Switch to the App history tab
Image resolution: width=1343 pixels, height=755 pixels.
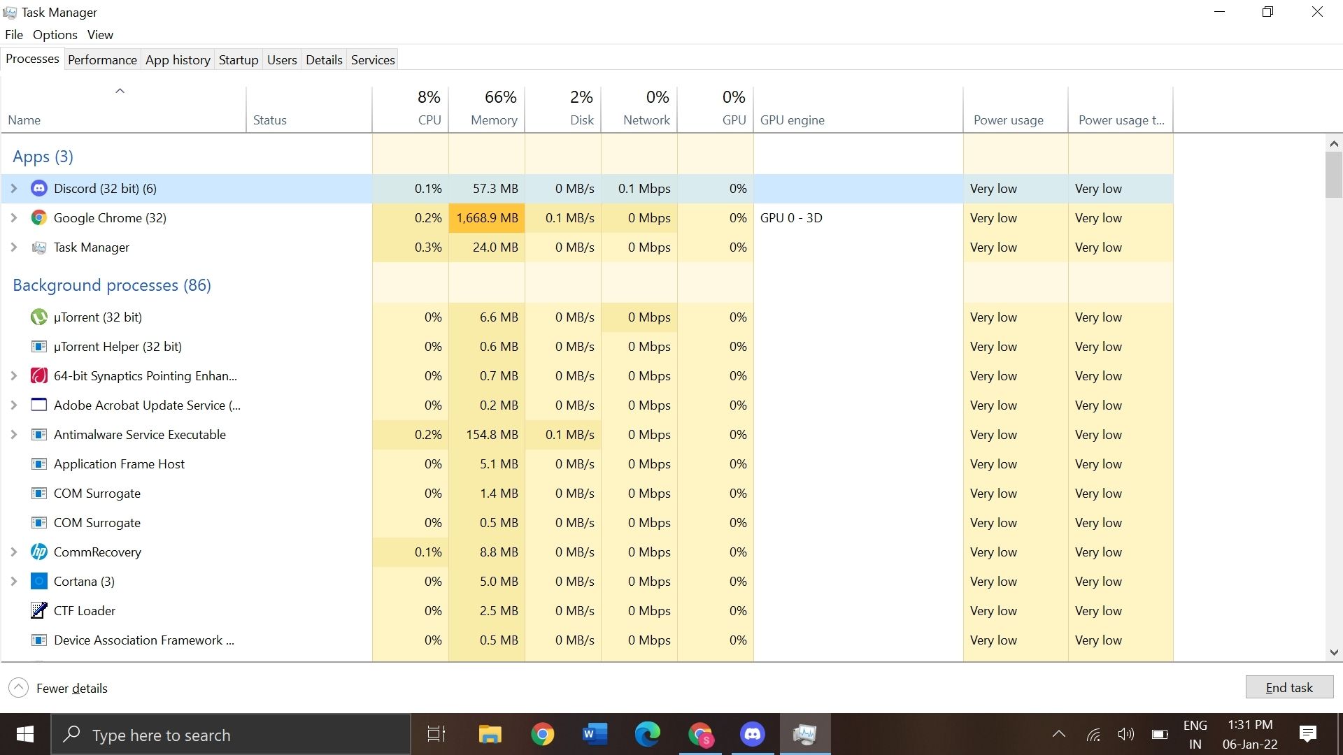178,60
